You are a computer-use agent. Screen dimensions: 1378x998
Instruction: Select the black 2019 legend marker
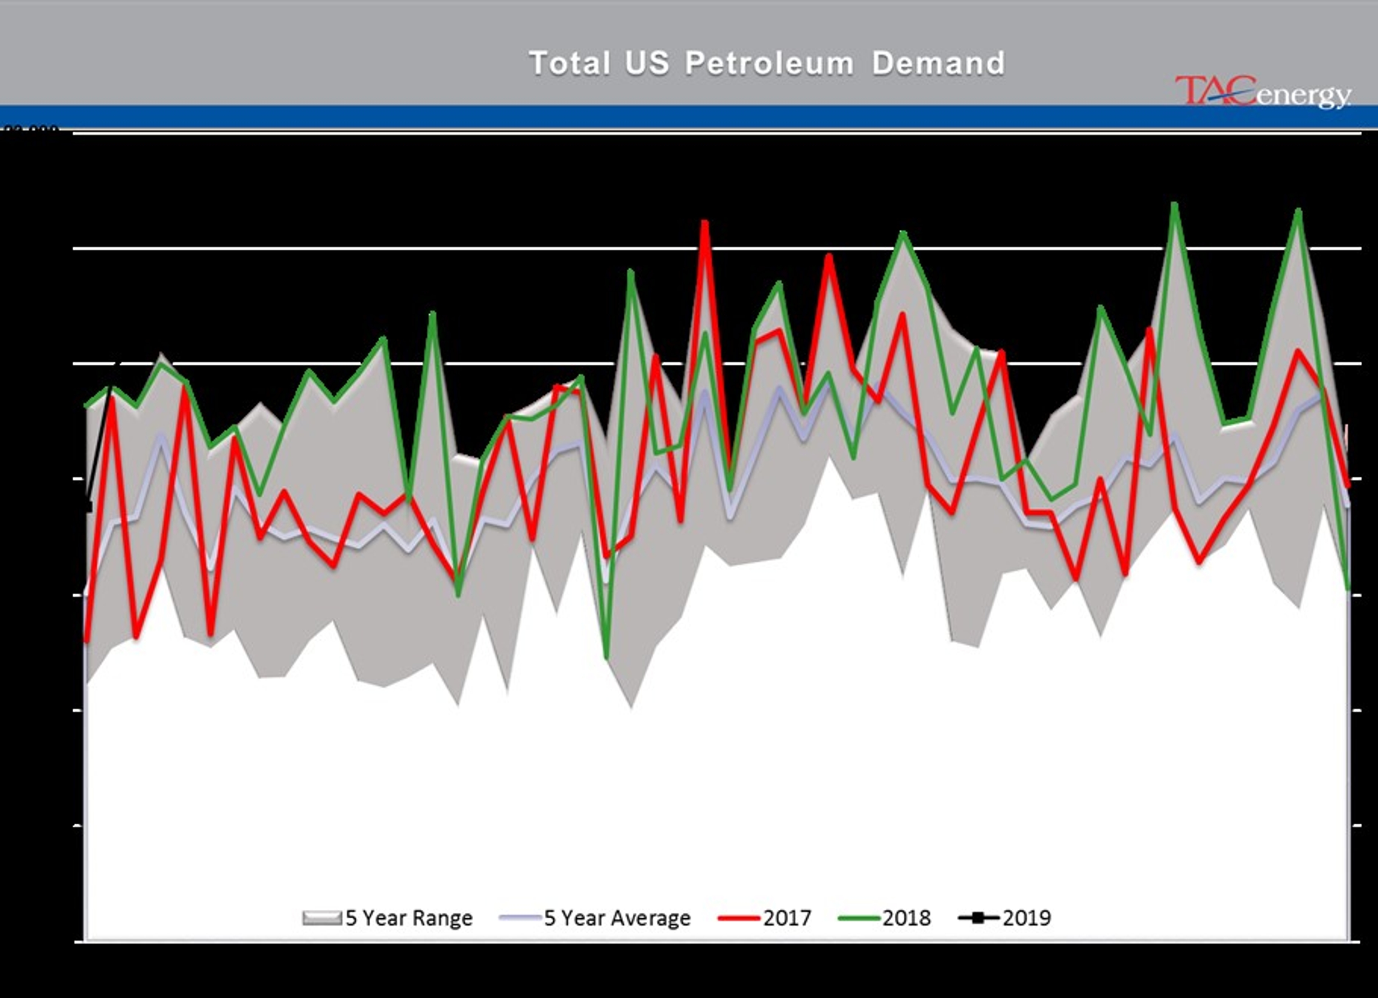pyautogui.click(x=979, y=918)
